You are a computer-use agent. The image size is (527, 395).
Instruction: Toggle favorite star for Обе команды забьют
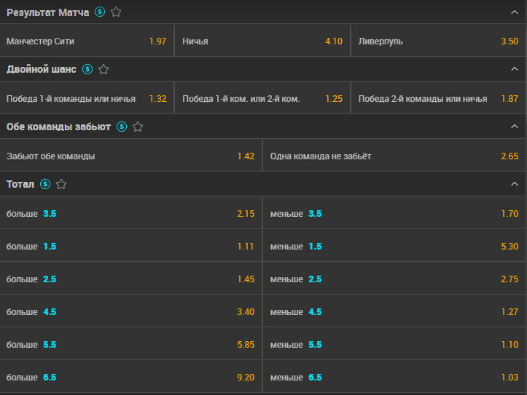[x=138, y=127]
